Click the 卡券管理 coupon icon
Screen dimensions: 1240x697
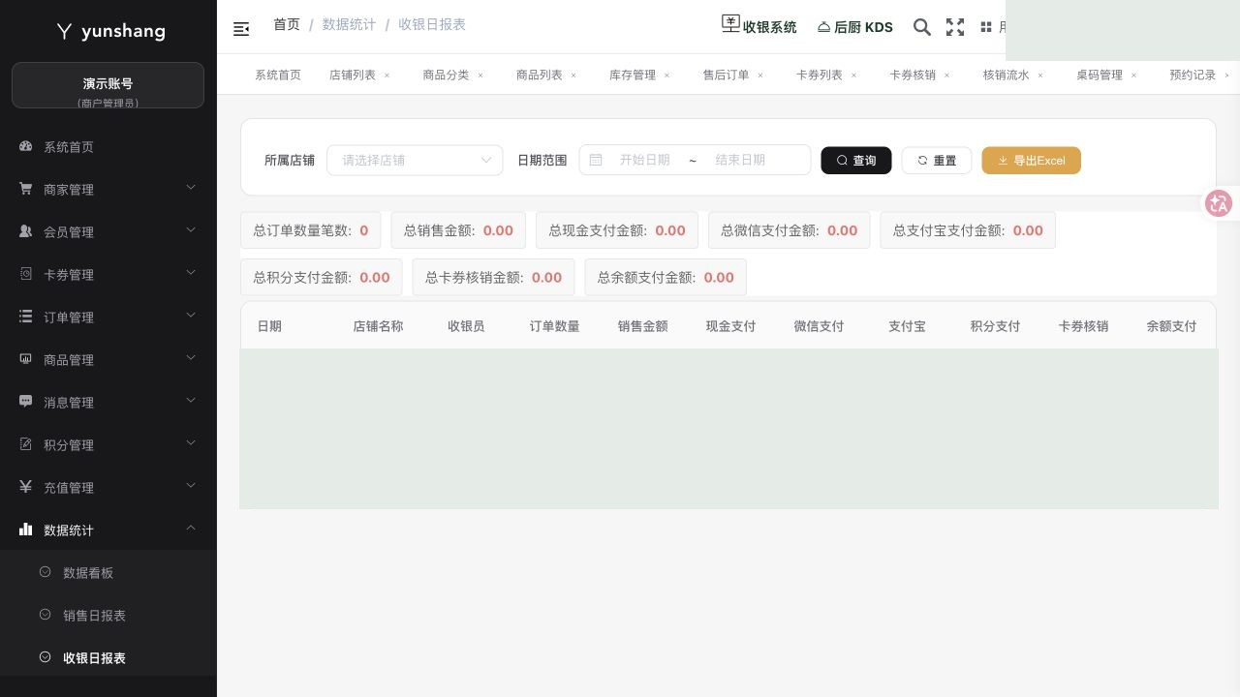(26, 274)
